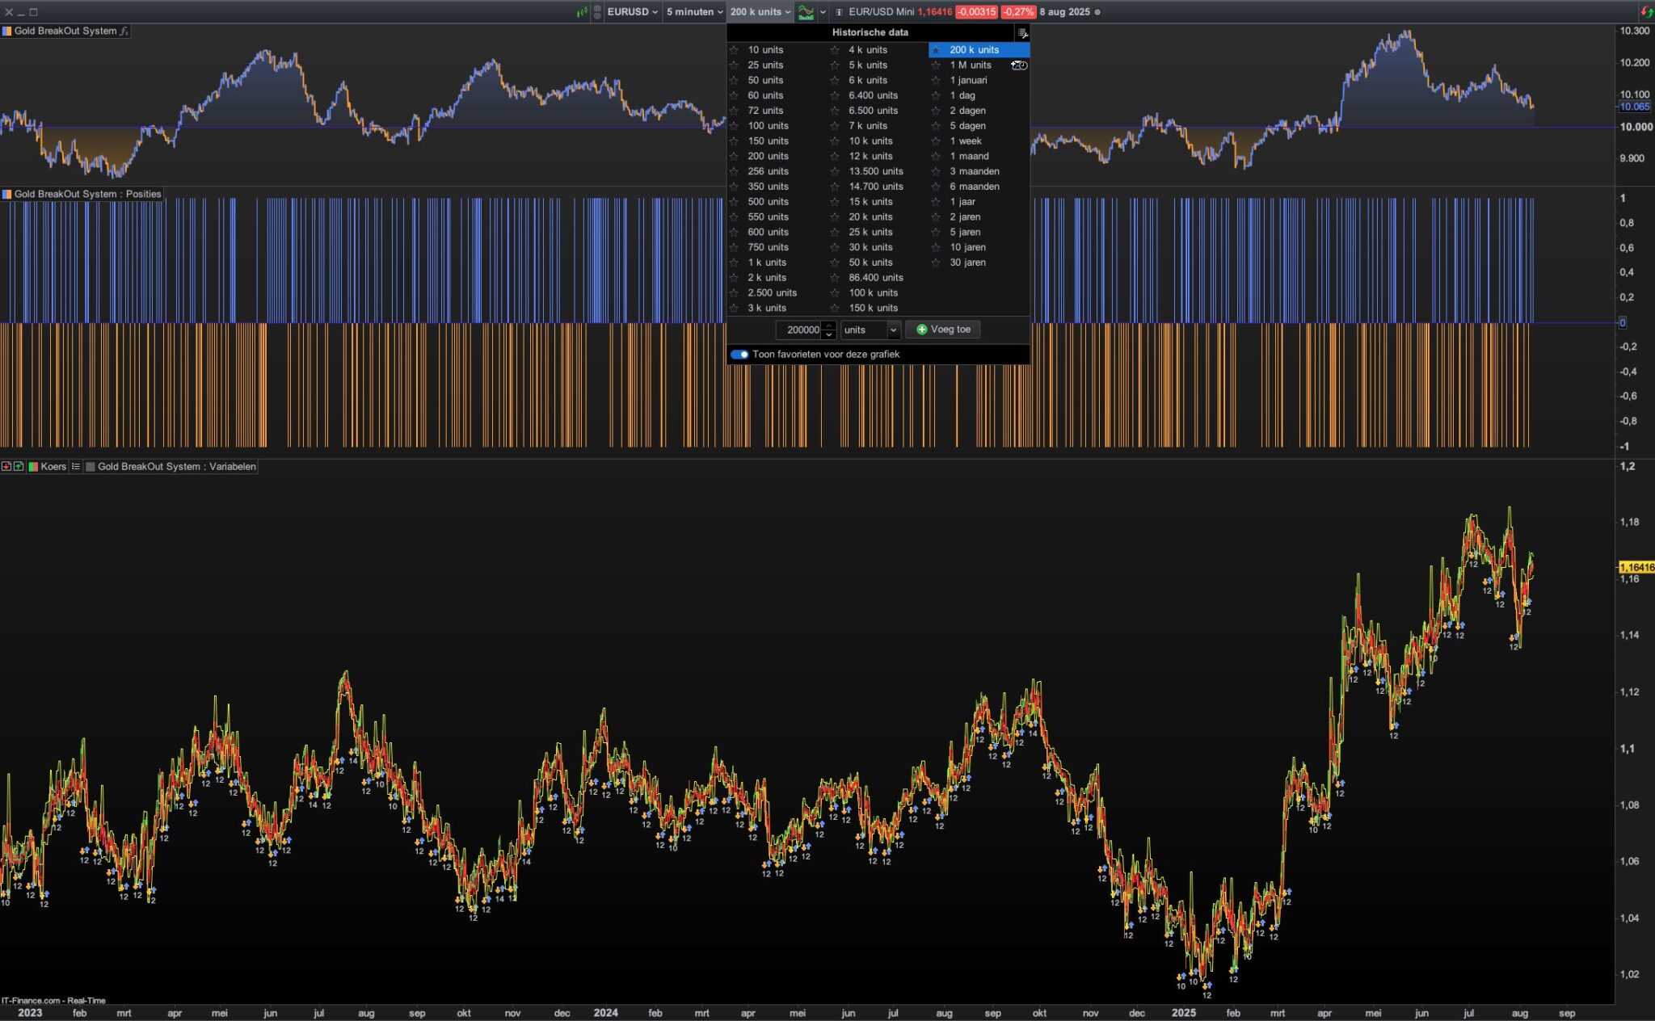Click the candlestick chart style icon
The height and width of the screenshot is (1021, 1655).
[582, 12]
